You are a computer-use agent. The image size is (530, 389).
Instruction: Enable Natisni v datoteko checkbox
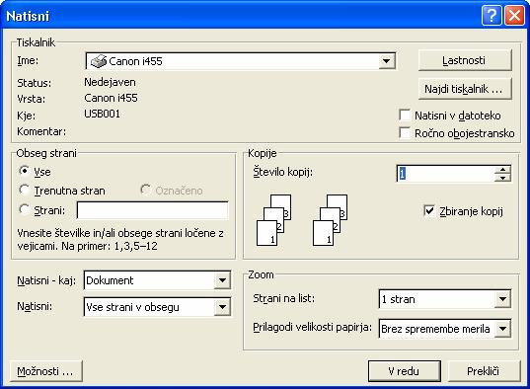405,115
